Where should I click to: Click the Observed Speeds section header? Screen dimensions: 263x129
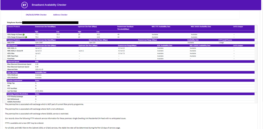click(x=13, y=61)
